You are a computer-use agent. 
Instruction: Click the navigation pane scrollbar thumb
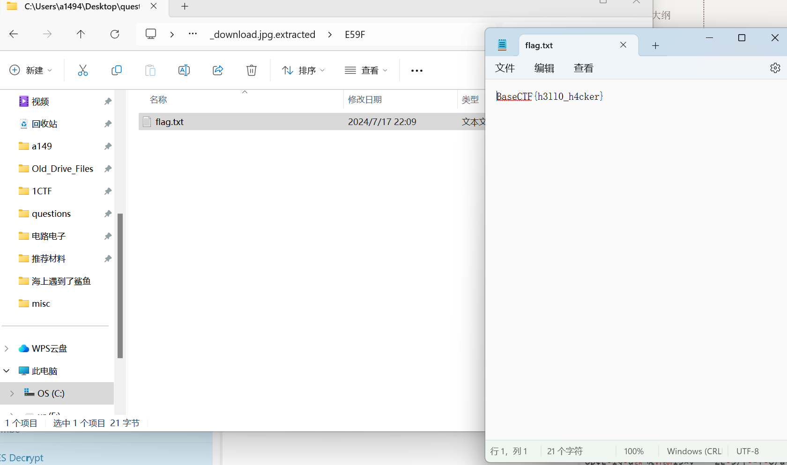[x=120, y=286]
